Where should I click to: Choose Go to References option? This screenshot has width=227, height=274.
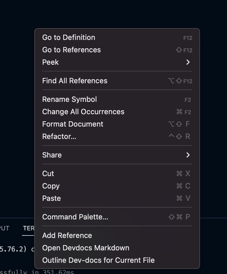tap(71, 50)
